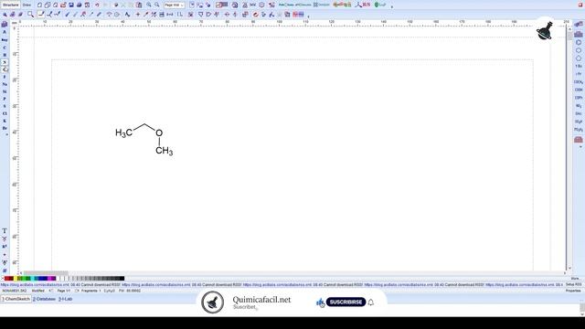The image size is (585, 329).
Task: Expand more atoms below Br
Action: point(6,134)
